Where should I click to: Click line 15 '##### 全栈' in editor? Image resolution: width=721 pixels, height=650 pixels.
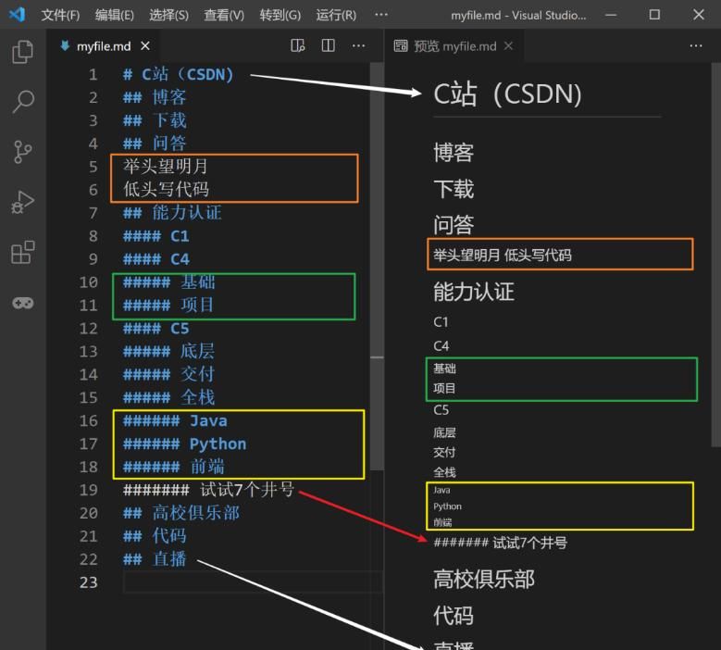click(x=168, y=397)
